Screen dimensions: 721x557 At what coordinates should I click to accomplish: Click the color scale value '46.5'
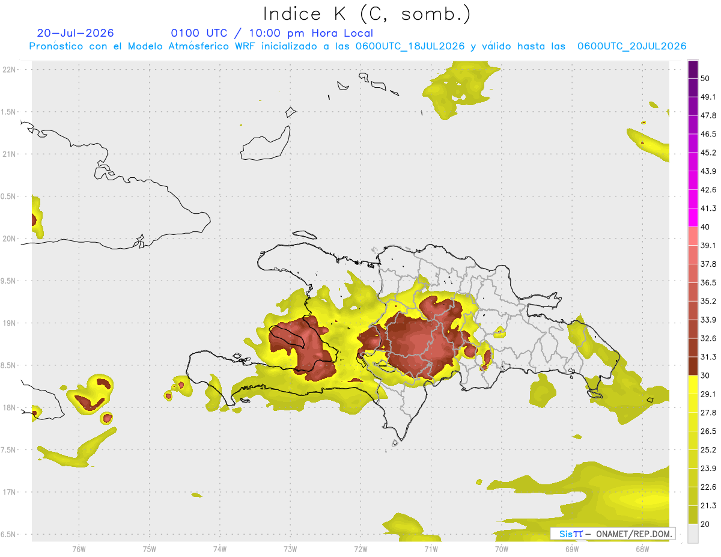point(708,134)
